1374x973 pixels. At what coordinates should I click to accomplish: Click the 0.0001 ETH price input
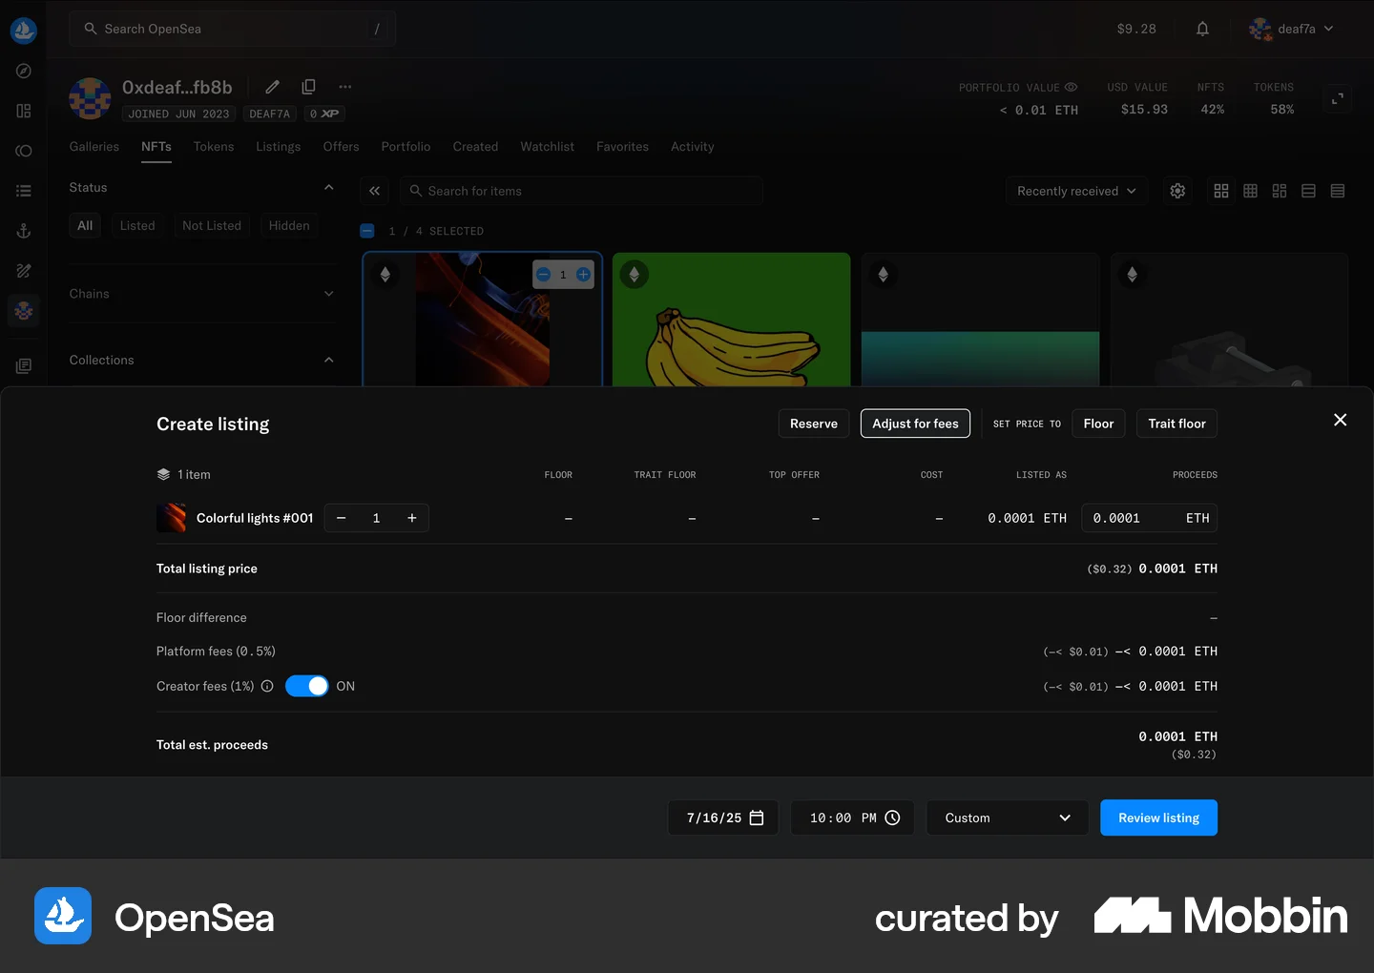pyautogui.click(x=1150, y=518)
